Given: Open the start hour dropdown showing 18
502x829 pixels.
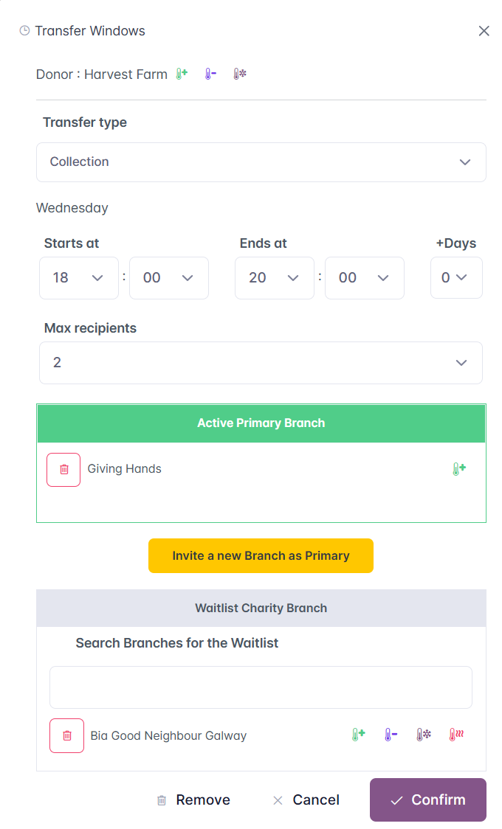Looking at the screenshot, I should click(x=79, y=278).
